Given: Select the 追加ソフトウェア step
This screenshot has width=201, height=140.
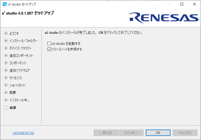Looking at the screenshot, I should (x=19, y=71).
